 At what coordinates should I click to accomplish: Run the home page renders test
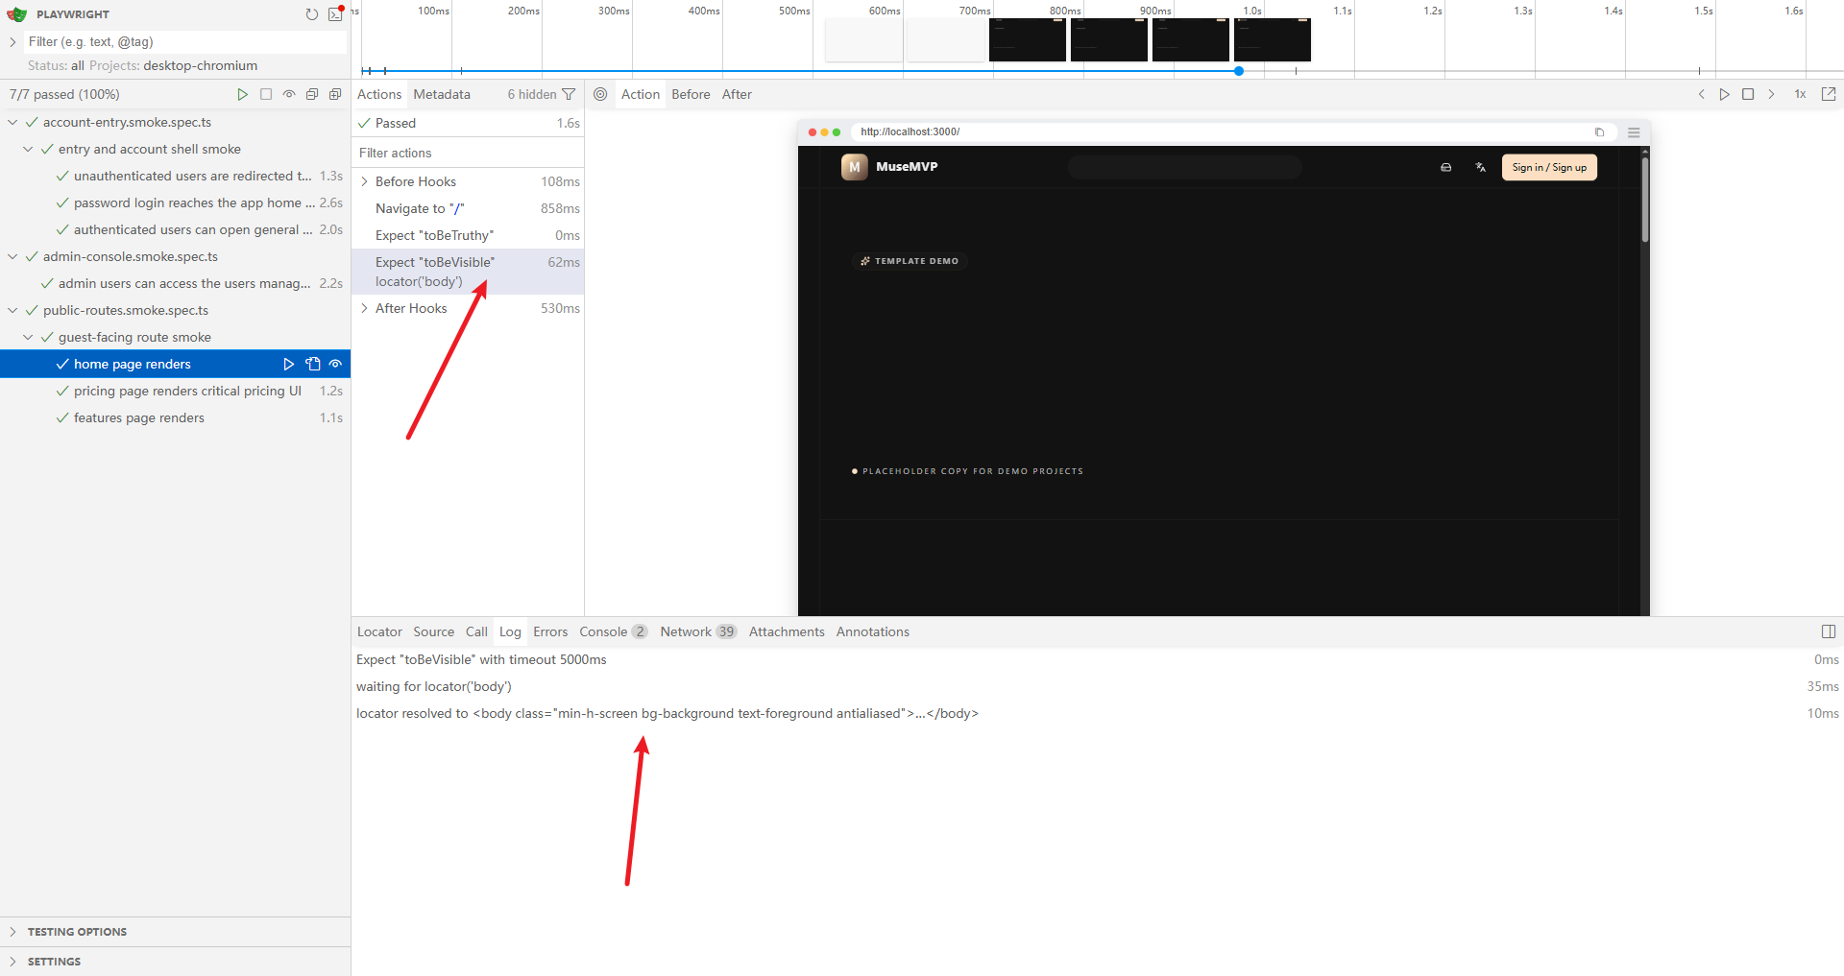(289, 364)
